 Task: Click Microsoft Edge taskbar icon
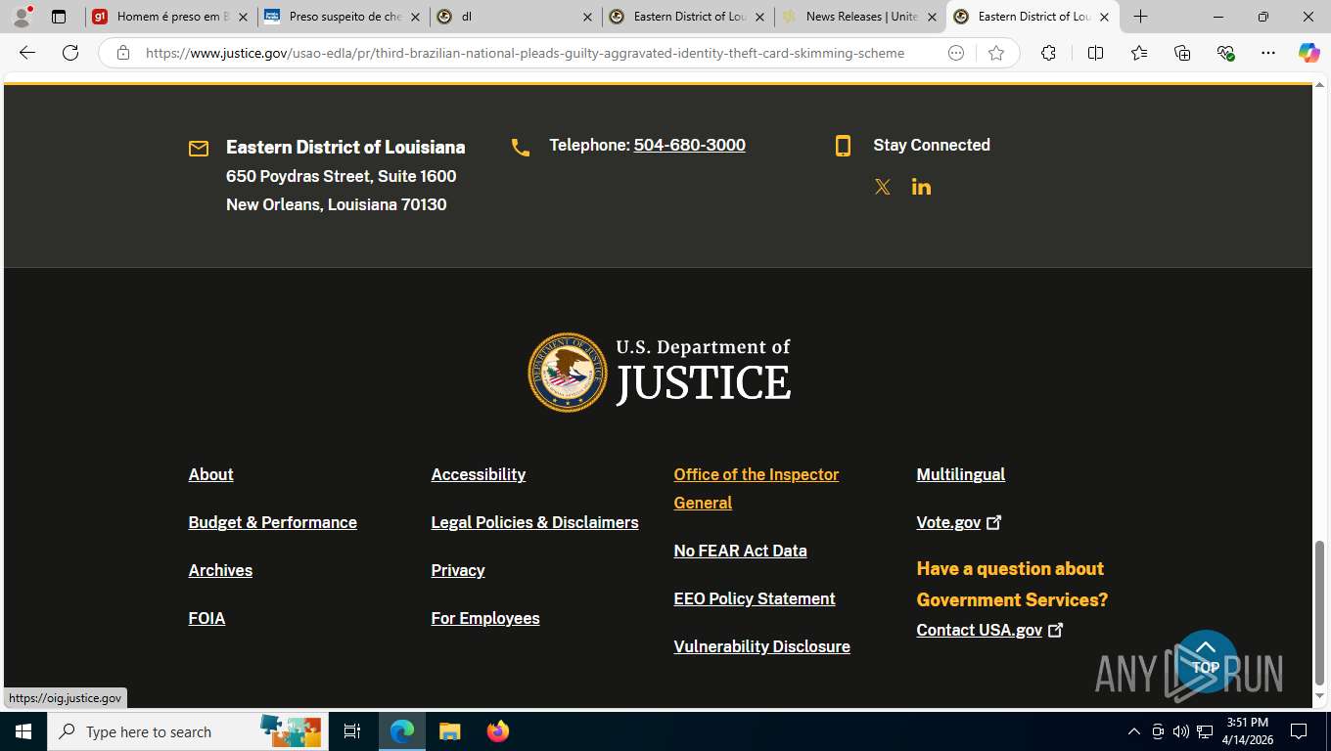click(402, 731)
